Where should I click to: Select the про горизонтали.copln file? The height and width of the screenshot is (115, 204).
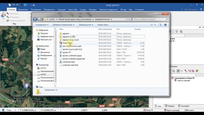[102, 46]
